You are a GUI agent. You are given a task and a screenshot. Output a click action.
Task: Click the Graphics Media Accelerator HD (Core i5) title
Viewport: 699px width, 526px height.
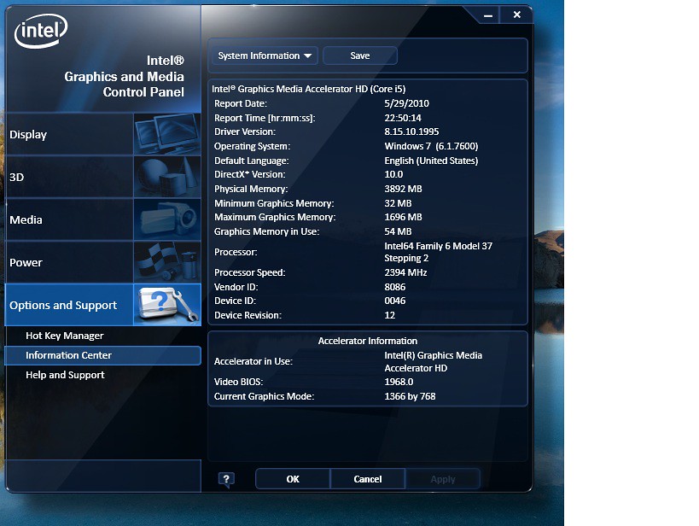pyautogui.click(x=308, y=89)
